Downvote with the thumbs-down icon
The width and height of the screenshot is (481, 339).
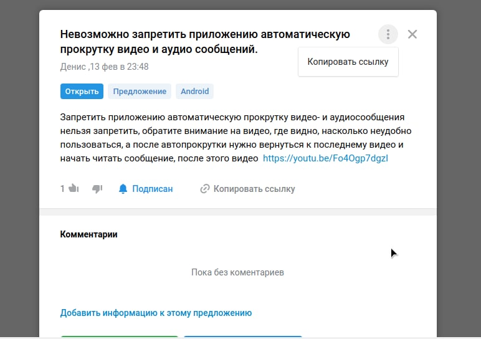click(97, 189)
